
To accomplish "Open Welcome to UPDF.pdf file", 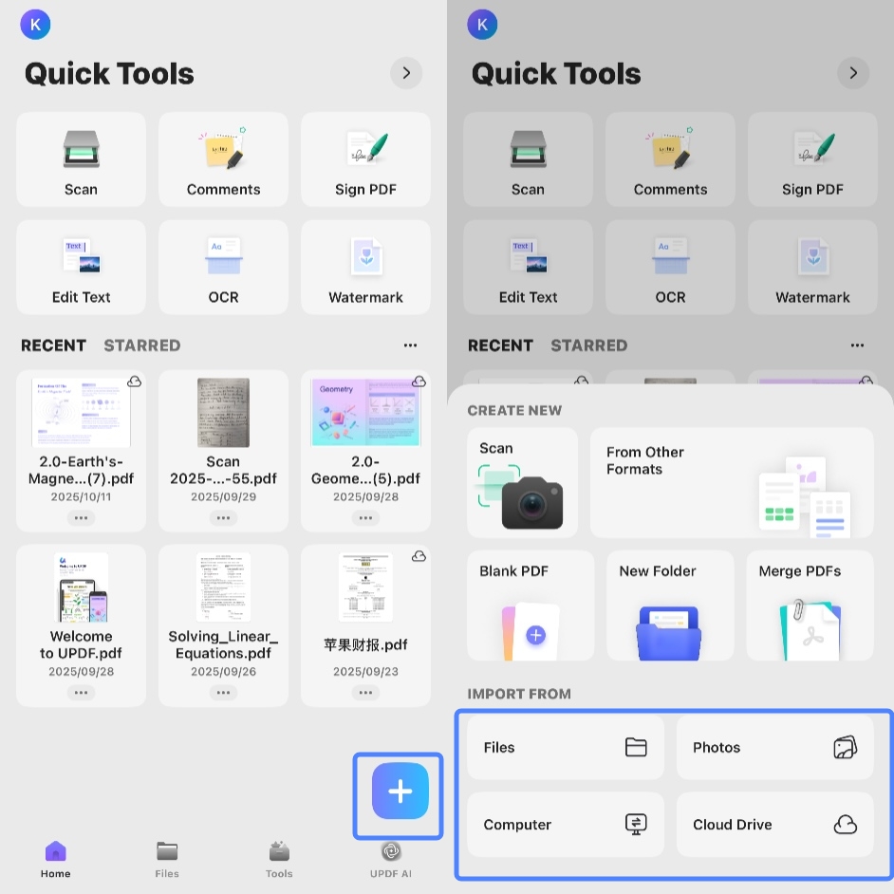I will pyautogui.click(x=81, y=625).
